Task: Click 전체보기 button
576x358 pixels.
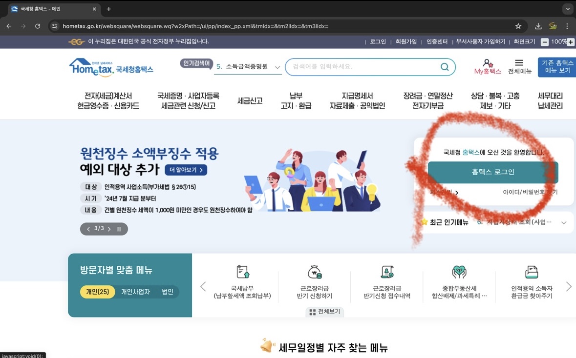Action: pyautogui.click(x=325, y=312)
